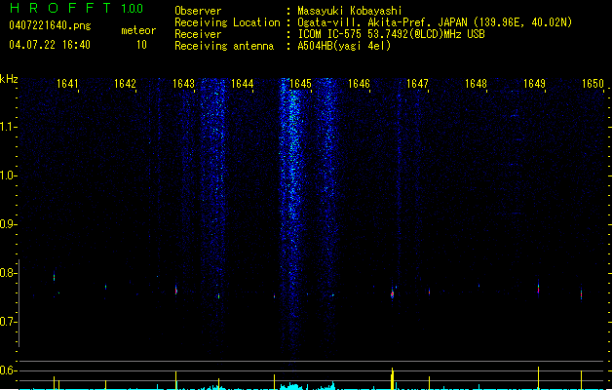The image size is (613, 390).
Task: Click the meteor echo just before 1643
Action: point(176,290)
